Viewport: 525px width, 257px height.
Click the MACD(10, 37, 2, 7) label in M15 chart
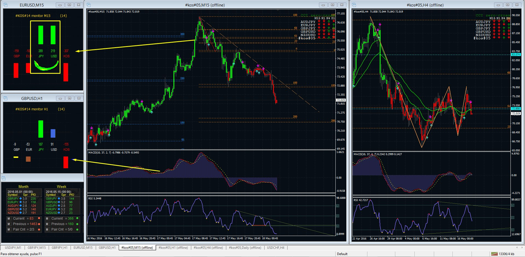100,153
